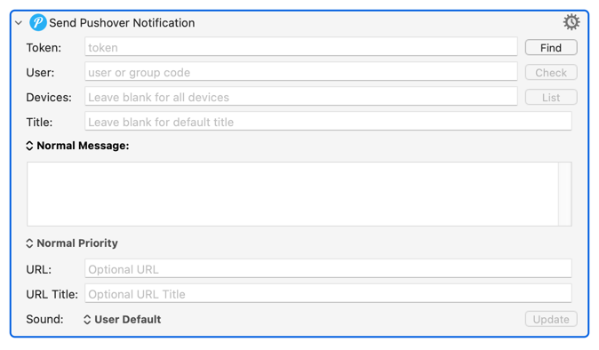The image size is (599, 350).
Task: Click the Find button beside Token
Action: click(551, 48)
